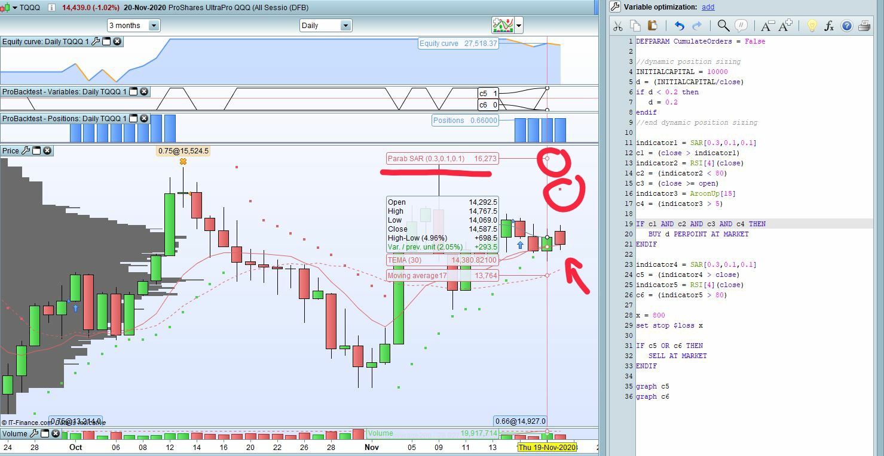Place cursor on SELL AT MARKET line
Image resolution: width=884 pixels, height=456 pixels.
[678, 356]
